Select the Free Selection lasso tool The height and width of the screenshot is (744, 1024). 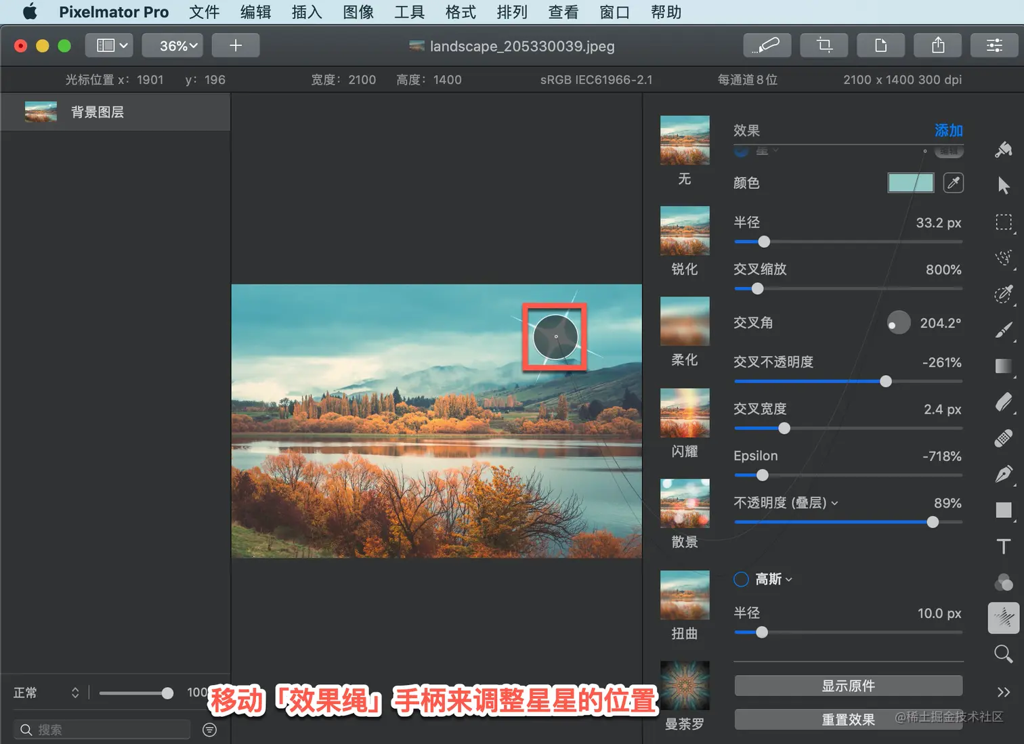tap(1004, 258)
